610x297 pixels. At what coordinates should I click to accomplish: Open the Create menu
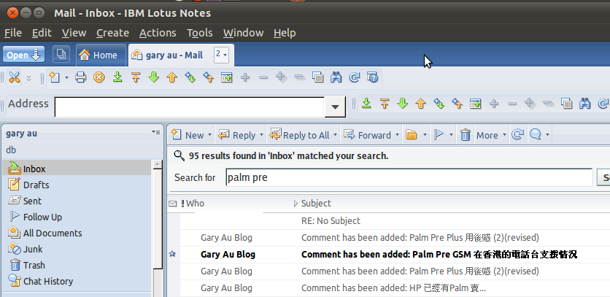click(x=112, y=33)
